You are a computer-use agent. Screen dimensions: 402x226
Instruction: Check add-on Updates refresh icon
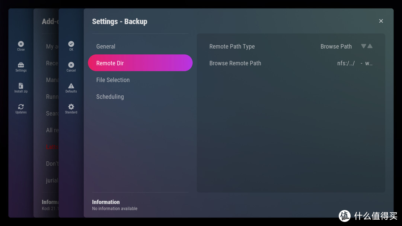[x=21, y=107]
